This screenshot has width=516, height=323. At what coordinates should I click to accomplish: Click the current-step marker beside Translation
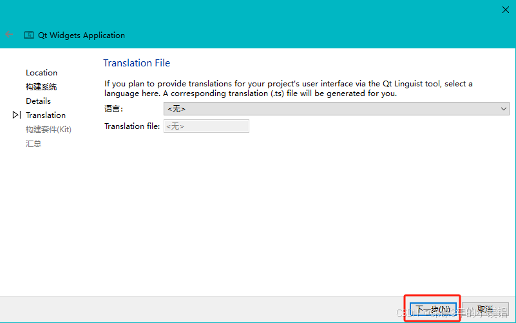click(17, 115)
